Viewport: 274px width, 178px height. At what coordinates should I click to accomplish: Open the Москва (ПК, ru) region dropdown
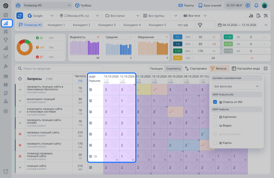point(79,15)
